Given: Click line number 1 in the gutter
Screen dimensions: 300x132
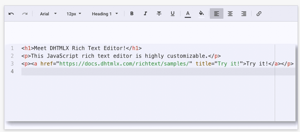Looking at the screenshot, I should [12, 48].
